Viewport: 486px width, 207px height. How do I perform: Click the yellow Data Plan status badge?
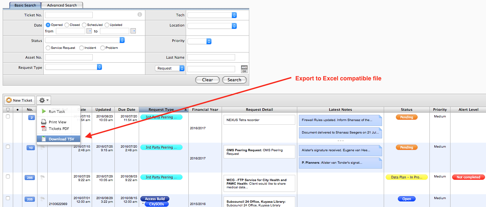coord(406,177)
